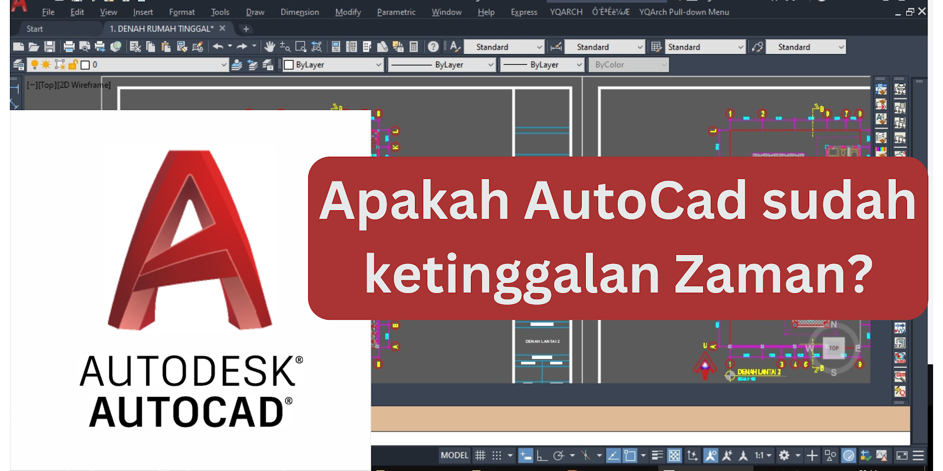This screenshot has width=943, height=471.
Task: Toggle Dynamic Input in status bar
Action: (526, 455)
